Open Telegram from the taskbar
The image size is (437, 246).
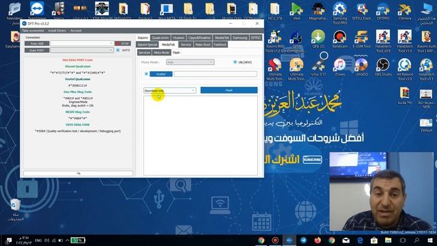pos(303,240)
